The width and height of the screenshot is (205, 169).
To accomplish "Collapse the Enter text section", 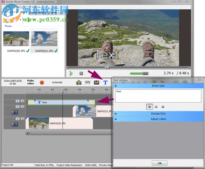I will click(x=158, y=86).
